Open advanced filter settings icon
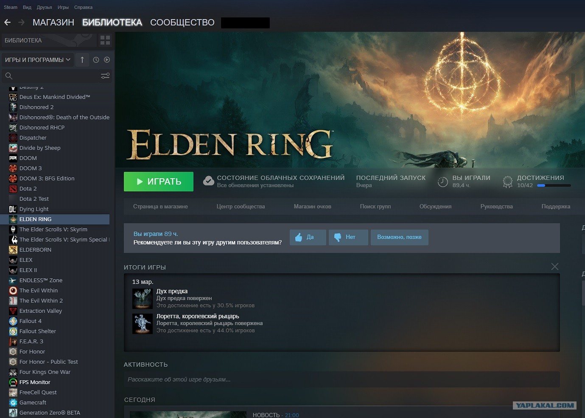This screenshot has height=418, width=585. coord(105,76)
